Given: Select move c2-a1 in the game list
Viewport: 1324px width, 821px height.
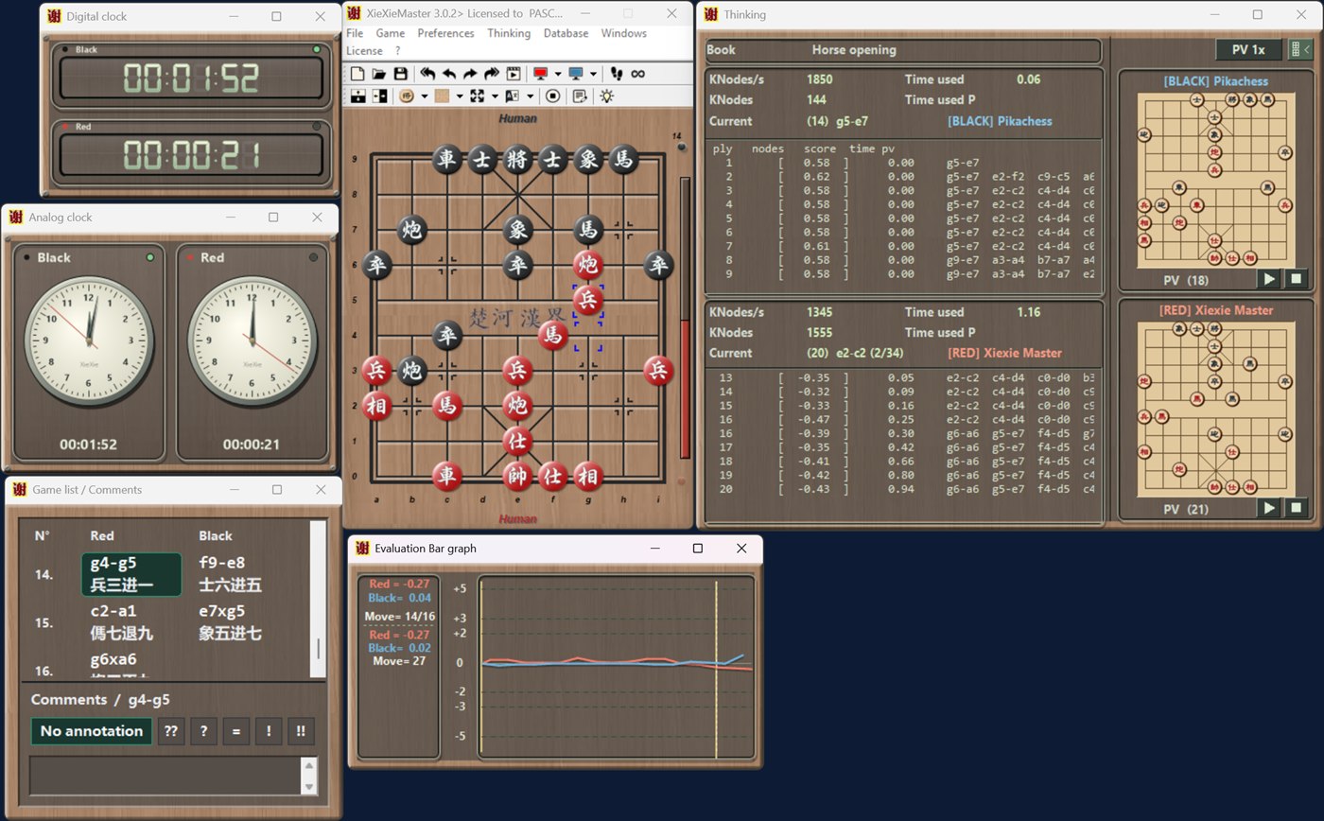Looking at the screenshot, I should tap(121, 622).
